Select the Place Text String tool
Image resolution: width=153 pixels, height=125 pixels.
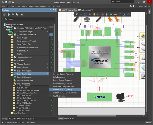124,15
